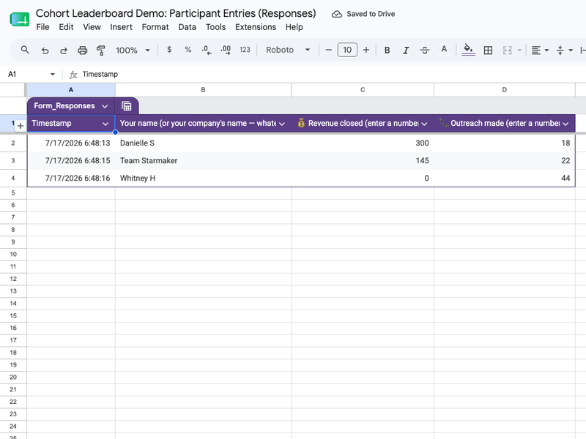Screen dimensions: 586x439
Task: Click the select-all corner box
Action: (12, 90)
